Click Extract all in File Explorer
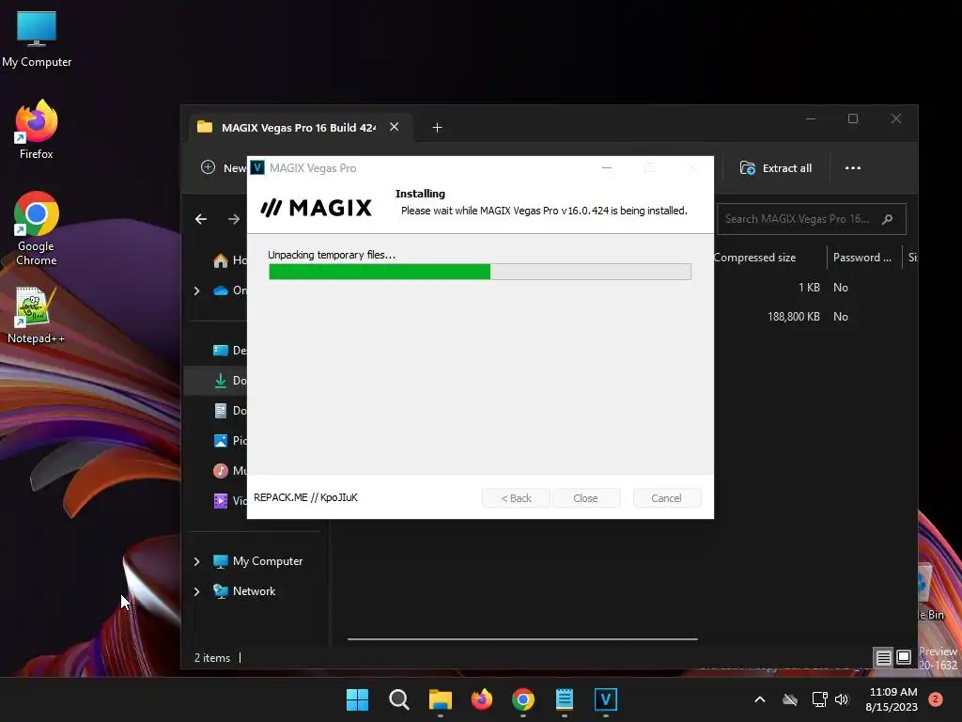Screen dimensions: 962x722 click(x=775, y=167)
